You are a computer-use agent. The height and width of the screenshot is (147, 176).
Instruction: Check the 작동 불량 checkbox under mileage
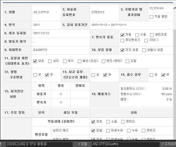152,16
